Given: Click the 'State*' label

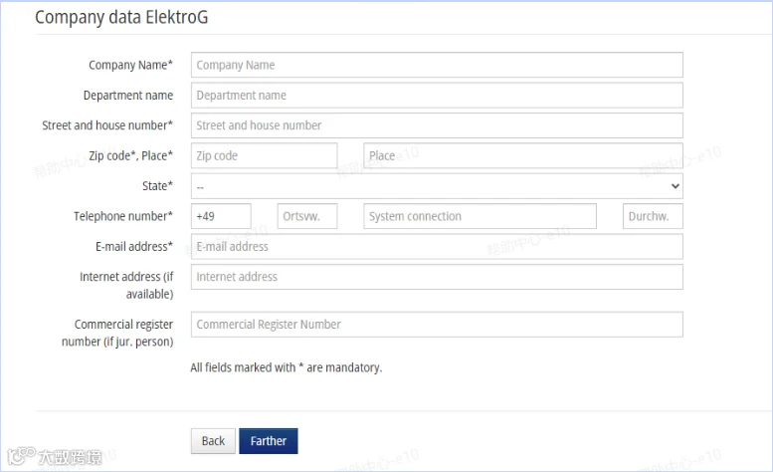Looking at the screenshot, I should tap(158, 186).
